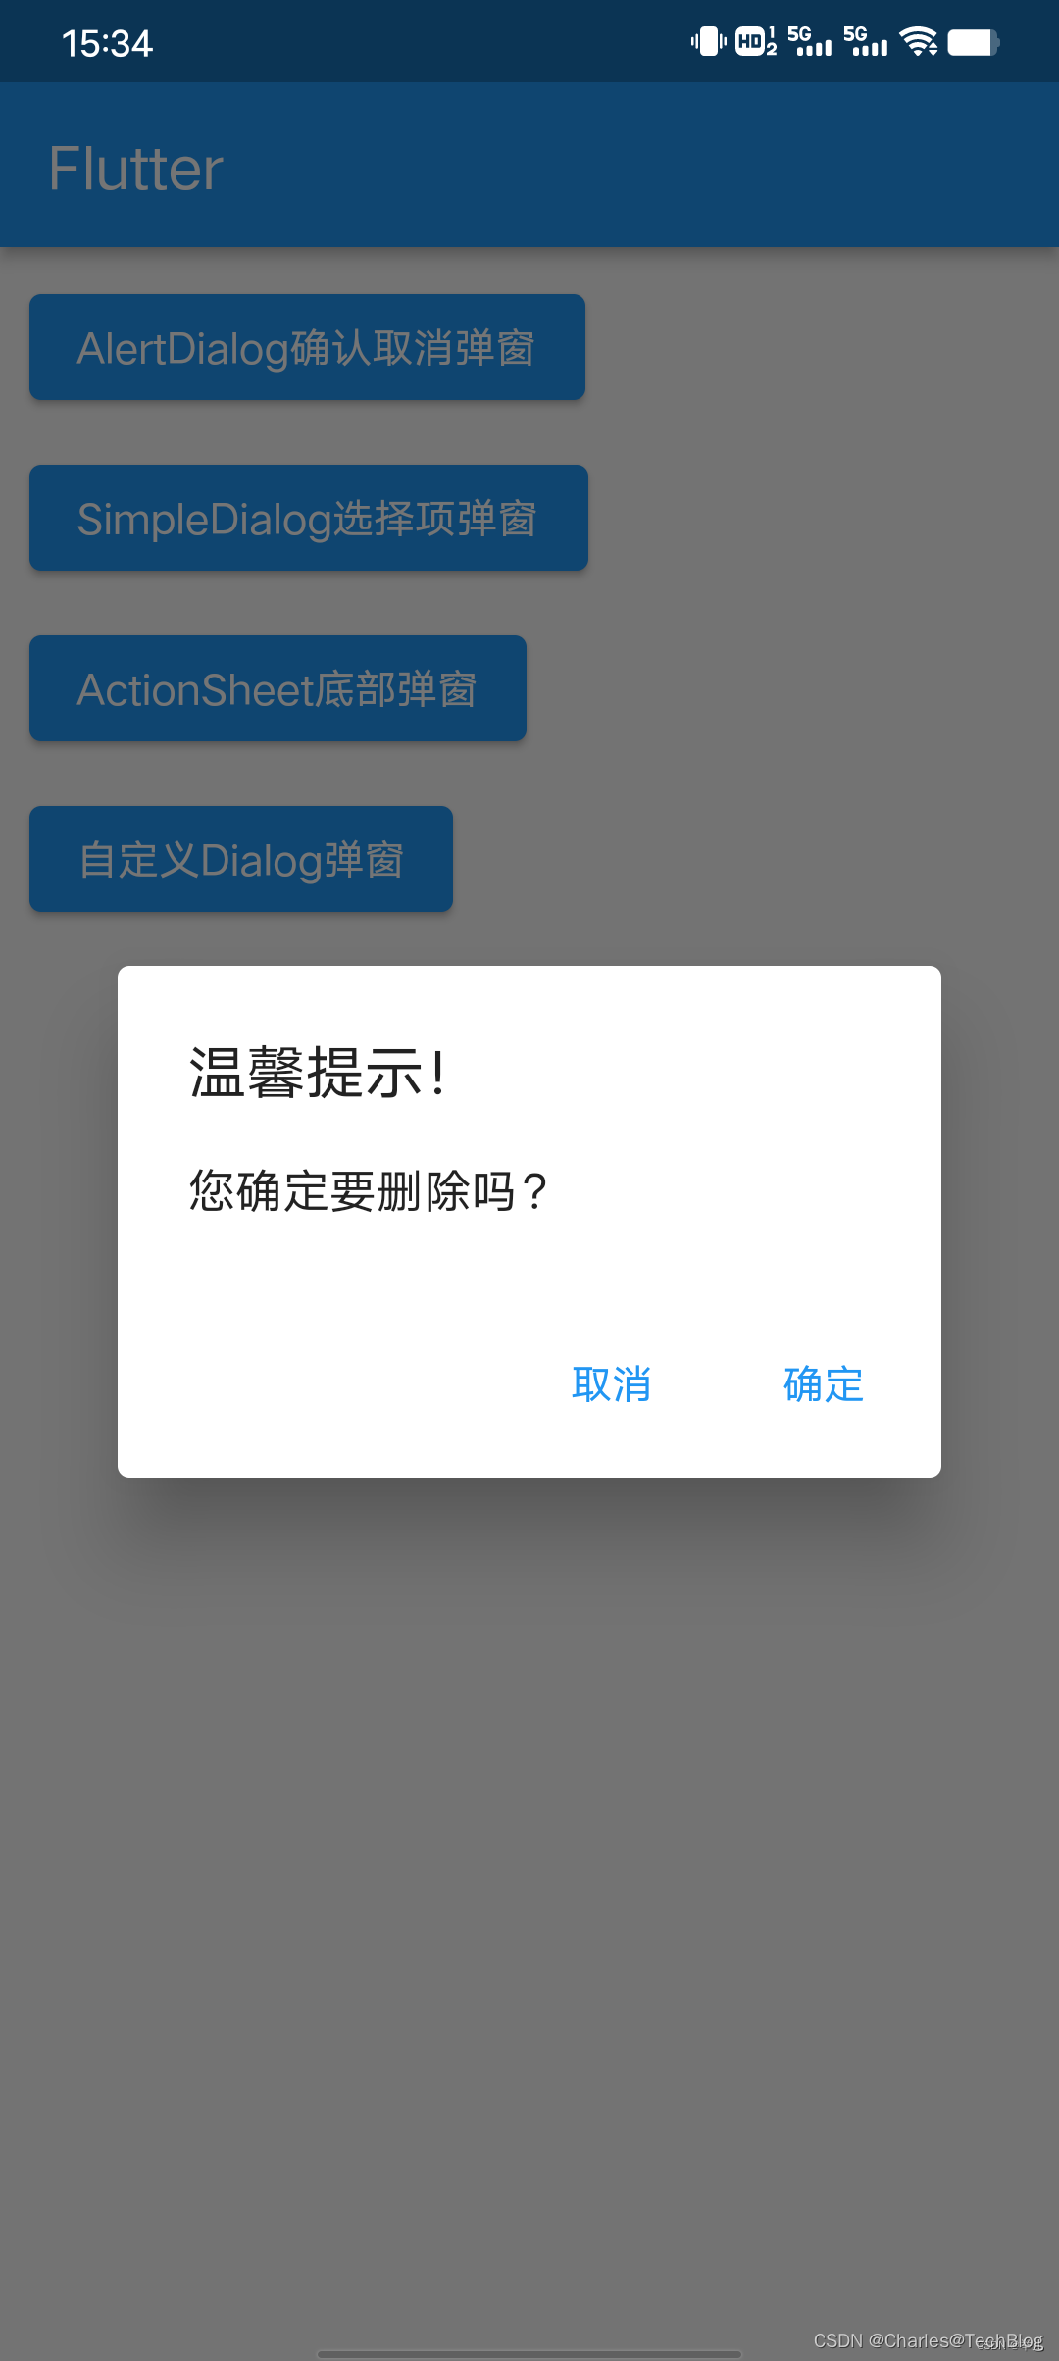
Task: Tap the 您确定要删除吗？ dialog message
Action: click(x=369, y=1192)
